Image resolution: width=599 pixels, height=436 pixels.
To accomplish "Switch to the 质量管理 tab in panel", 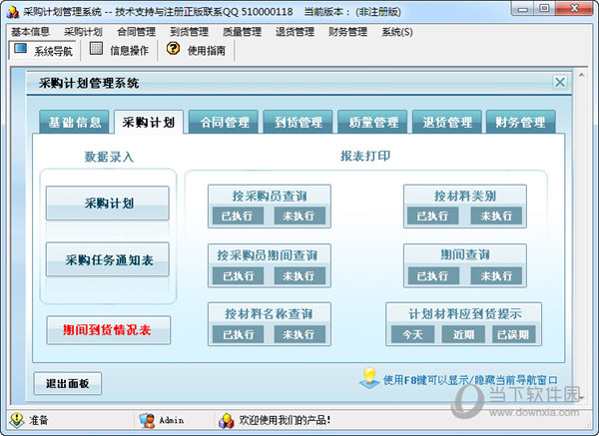I will coord(372,122).
